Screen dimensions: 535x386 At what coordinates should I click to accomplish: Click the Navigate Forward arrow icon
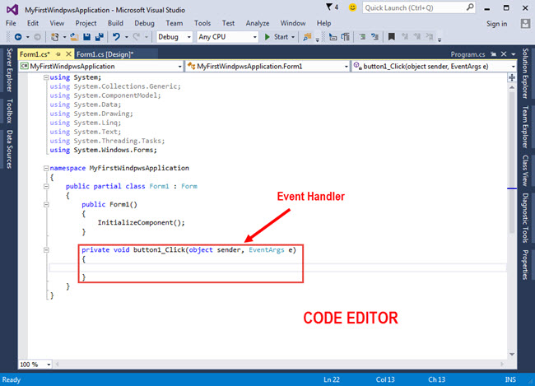pos(37,37)
